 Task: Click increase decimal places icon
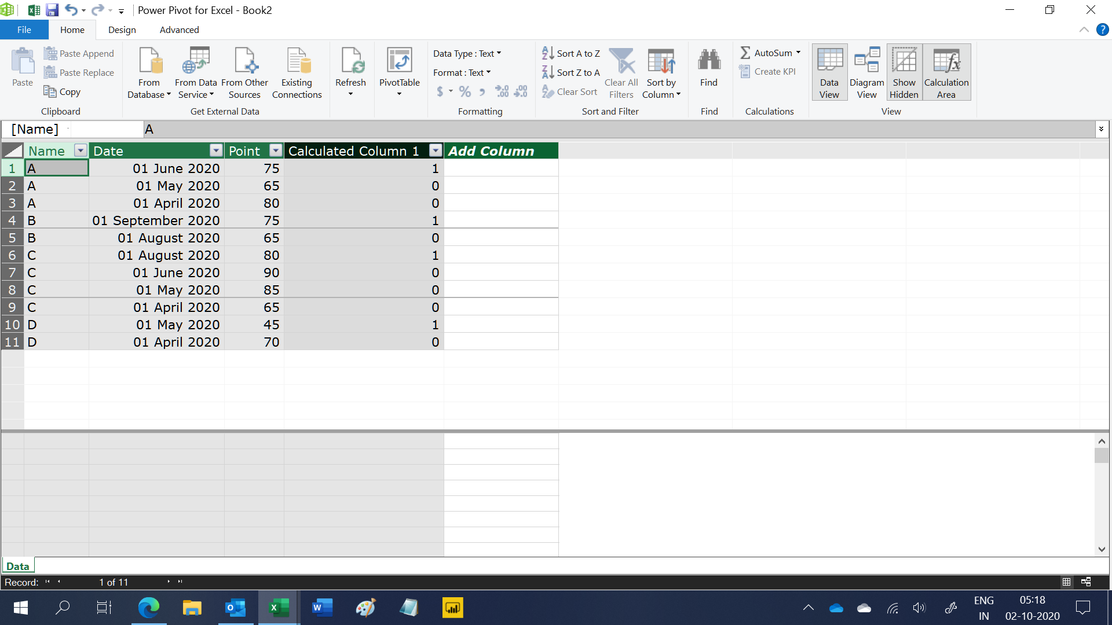(x=502, y=91)
